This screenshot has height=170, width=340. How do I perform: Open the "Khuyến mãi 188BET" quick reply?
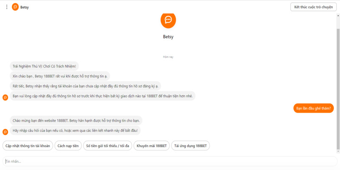coord(151,146)
